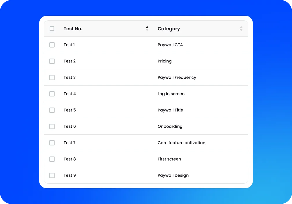This screenshot has width=292, height=204.
Task: Select the 'Pricing' category cell
Action: 165,61
